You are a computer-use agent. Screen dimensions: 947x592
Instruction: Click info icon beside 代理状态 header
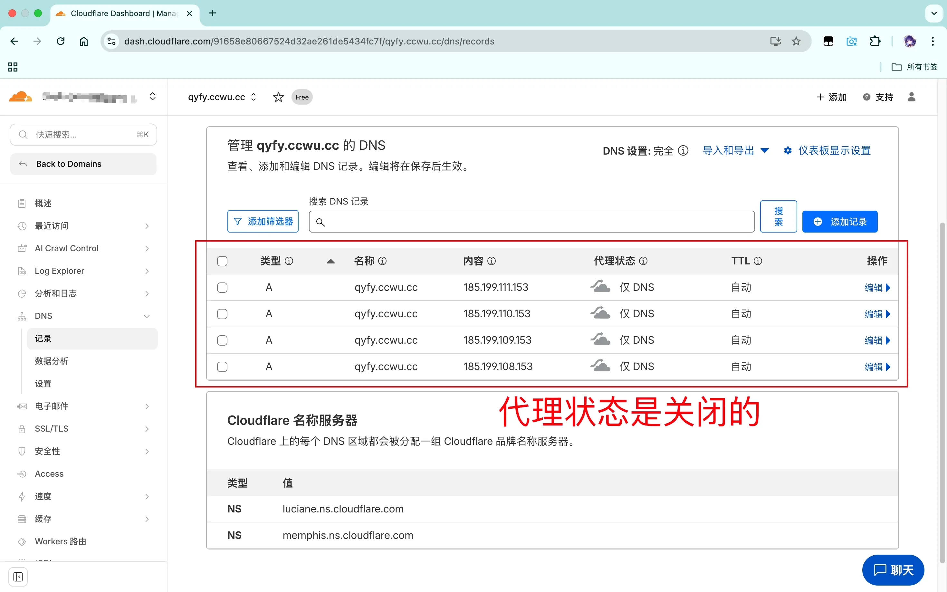point(643,261)
